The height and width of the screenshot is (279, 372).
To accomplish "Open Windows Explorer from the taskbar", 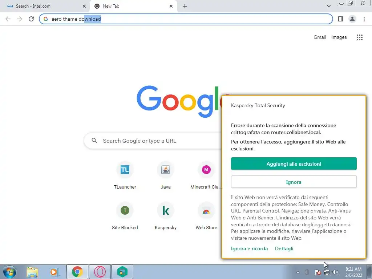I will point(32,272).
